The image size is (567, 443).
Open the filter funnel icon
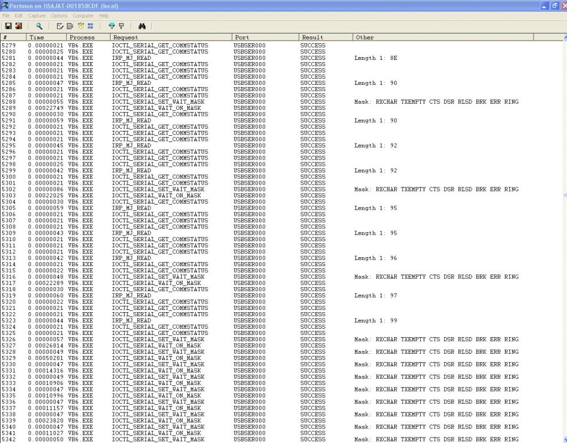(x=111, y=26)
